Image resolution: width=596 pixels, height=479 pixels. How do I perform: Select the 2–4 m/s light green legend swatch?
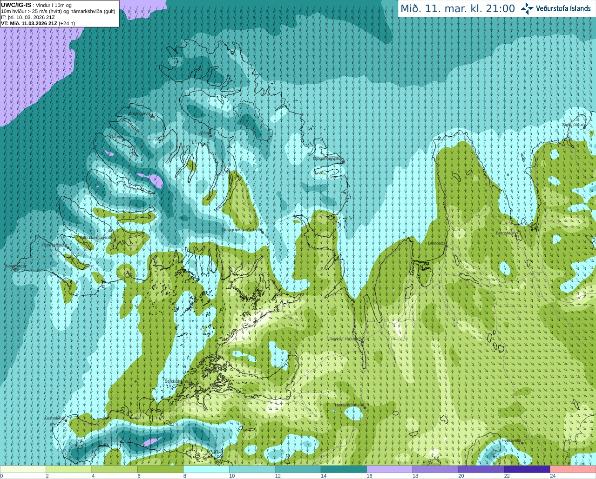(x=69, y=469)
